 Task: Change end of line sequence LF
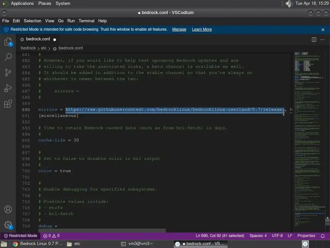pyautogui.click(x=290, y=236)
